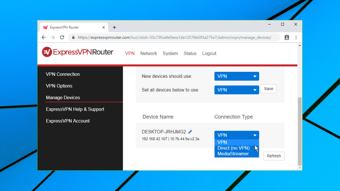Image resolution: width=340 pixels, height=191 pixels.
Task: Select Direct (no VPN) option
Action: 237,148
